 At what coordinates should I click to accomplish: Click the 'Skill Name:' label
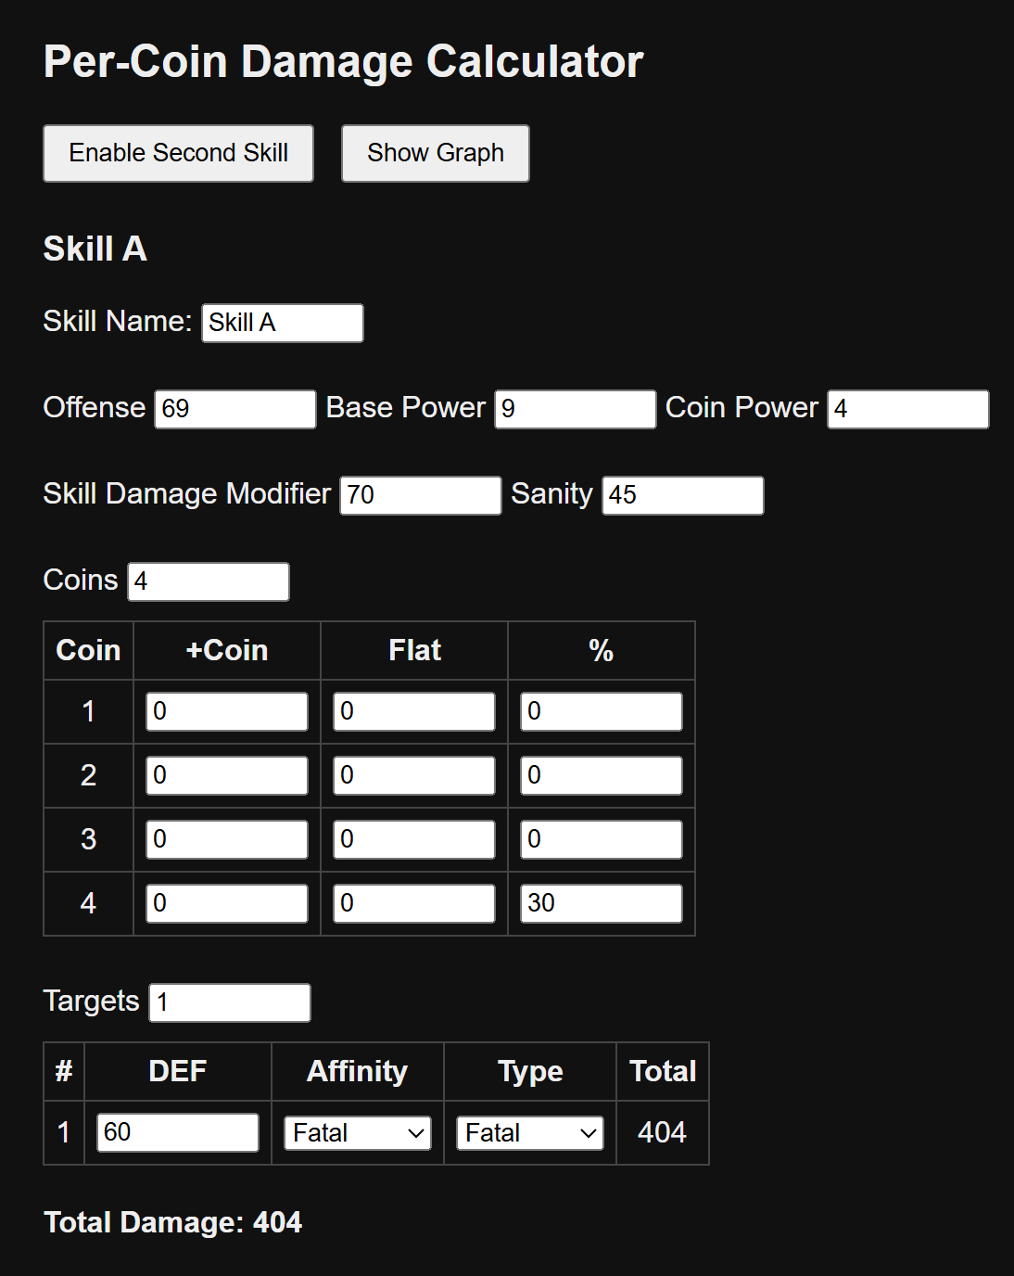click(x=118, y=321)
